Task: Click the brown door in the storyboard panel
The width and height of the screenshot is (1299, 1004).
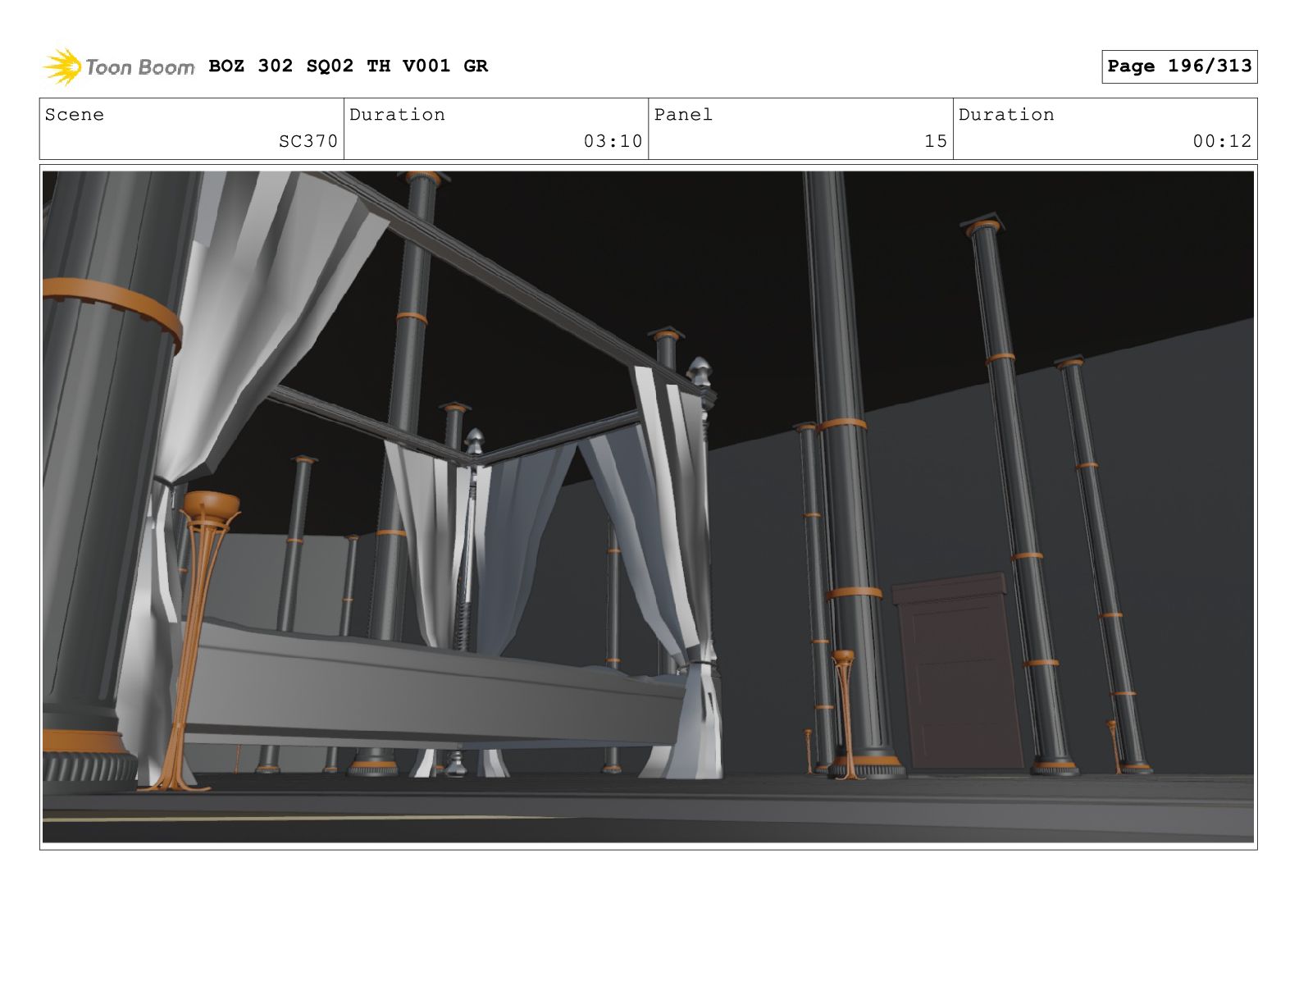Action: coord(958,671)
